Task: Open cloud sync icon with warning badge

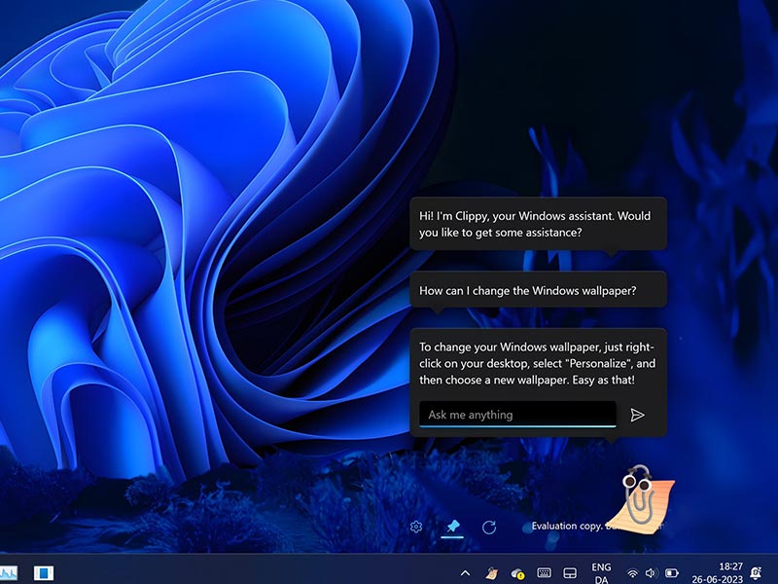Action: point(517,573)
